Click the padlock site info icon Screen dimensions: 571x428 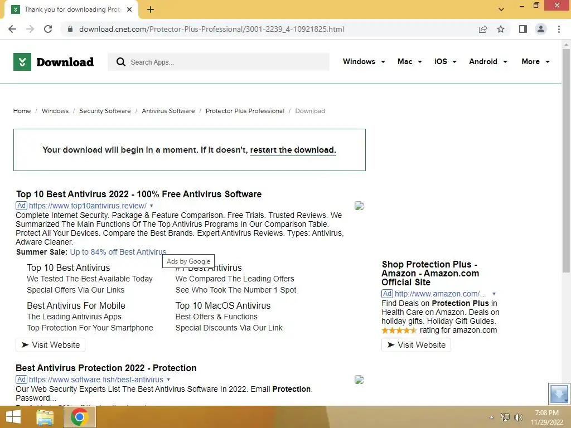coord(70,29)
